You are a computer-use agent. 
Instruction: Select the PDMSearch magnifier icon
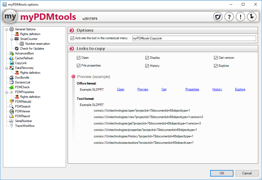coord(12,106)
